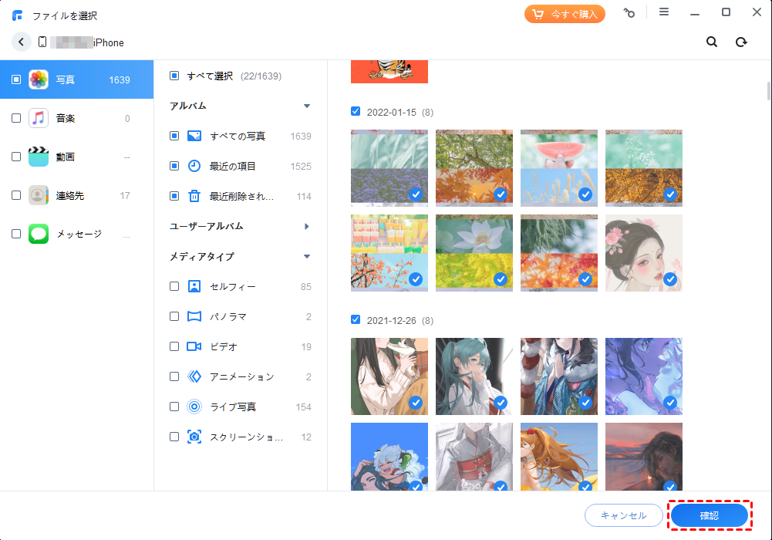
Task: Select the 動画 Videos clapperboard icon
Action: coord(39,157)
